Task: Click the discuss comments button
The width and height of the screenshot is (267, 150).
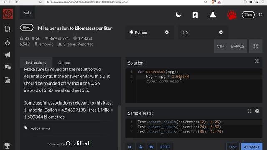Action: tap(151, 147)
